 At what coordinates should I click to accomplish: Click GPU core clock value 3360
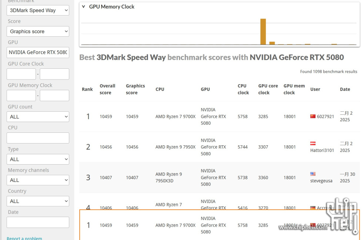click(x=263, y=178)
